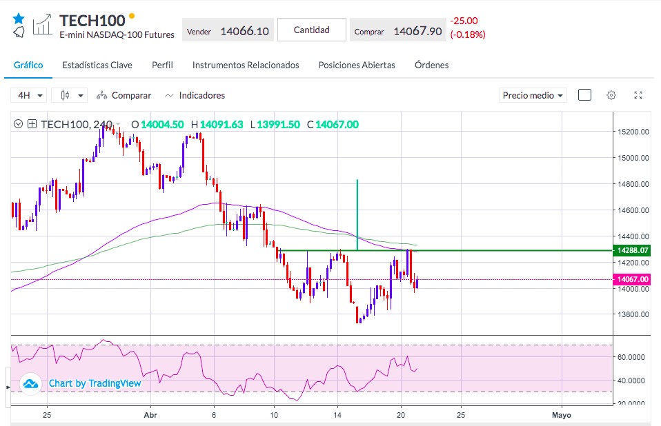Image resolution: width=661 pixels, height=426 pixels.
Task: Toggle the square checkbox in chart toolbar
Action: point(584,95)
